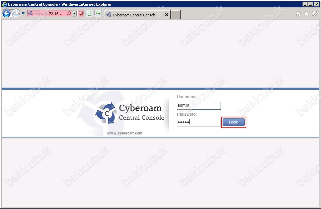Refresh the page with the green arrows icon
Image resolution: width=321 pixels, height=209 pixels.
click(x=98, y=14)
